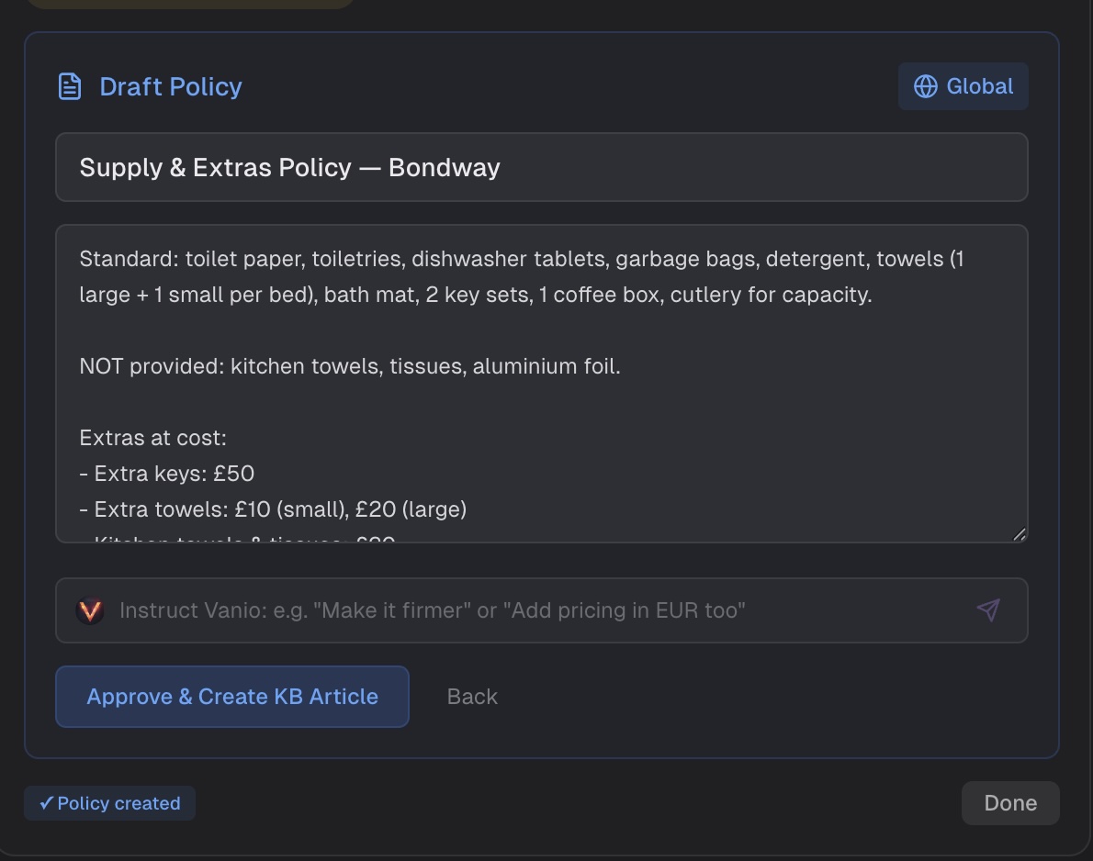
Task: Click the Policy created status badge
Action: click(109, 803)
